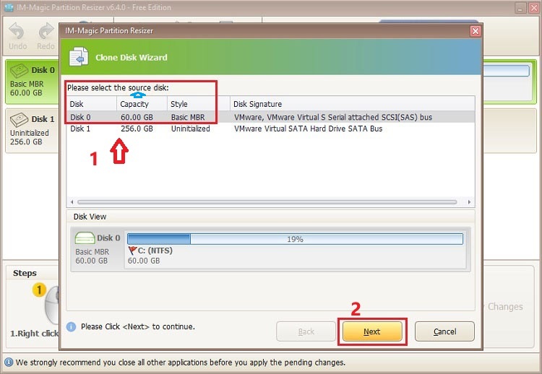
Task: Click the horizontal scrollbar right arrow
Action: pyautogui.click(x=469, y=202)
